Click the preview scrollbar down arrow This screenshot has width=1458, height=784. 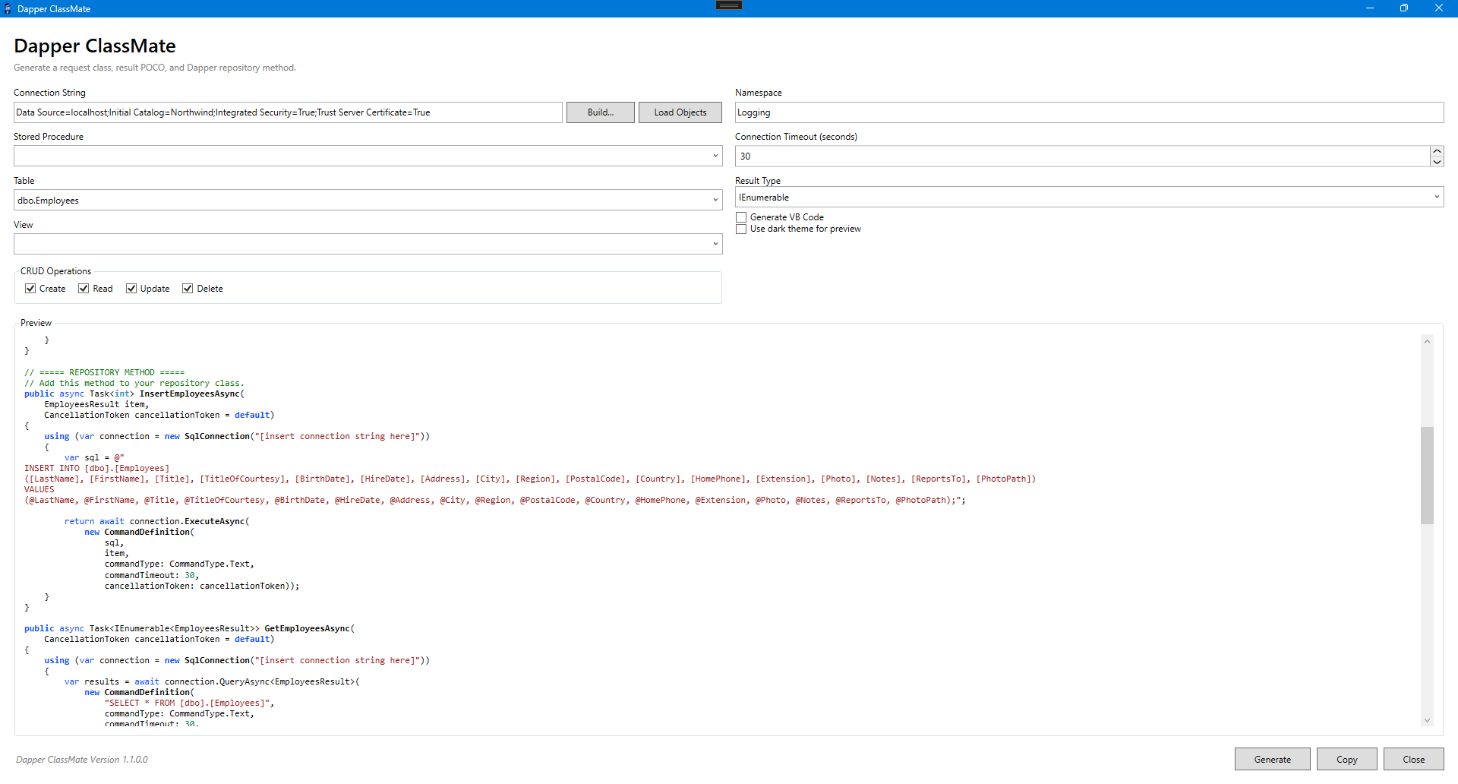(x=1427, y=720)
